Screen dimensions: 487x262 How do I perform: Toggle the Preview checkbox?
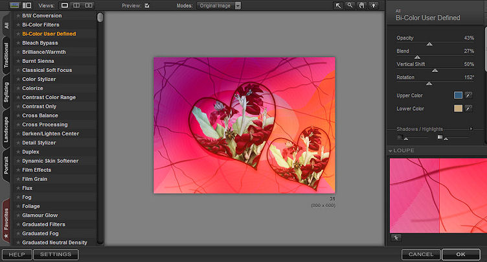point(147,5)
